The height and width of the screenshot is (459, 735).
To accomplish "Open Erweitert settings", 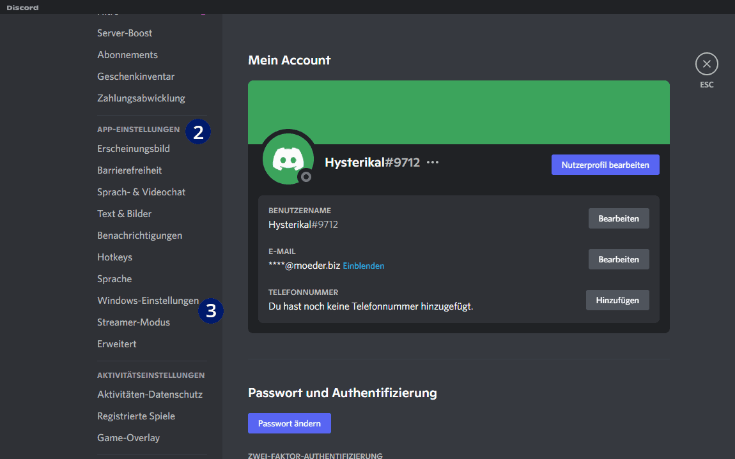I will (117, 344).
